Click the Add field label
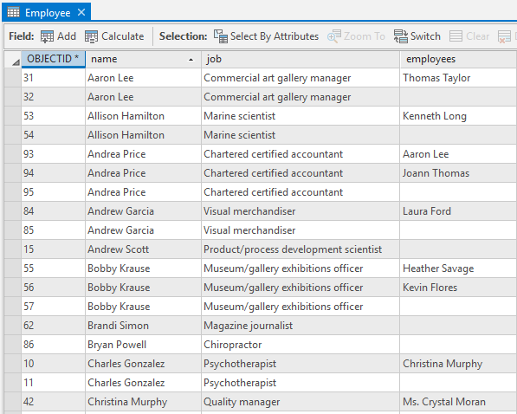The width and height of the screenshot is (517, 414). click(x=67, y=36)
